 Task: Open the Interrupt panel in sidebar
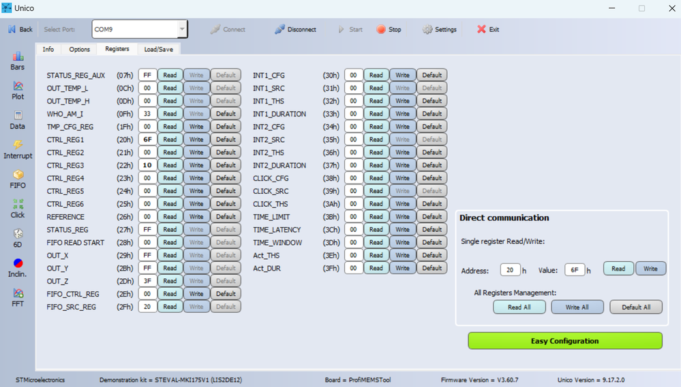pyautogui.click(x=17, y=150)
